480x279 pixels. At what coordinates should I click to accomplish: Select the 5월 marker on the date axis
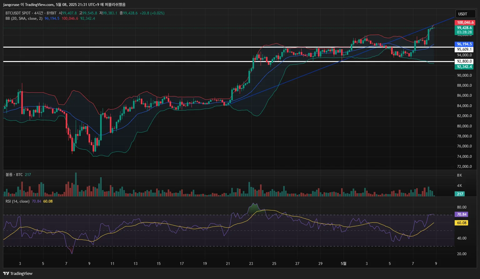point(344,264)
